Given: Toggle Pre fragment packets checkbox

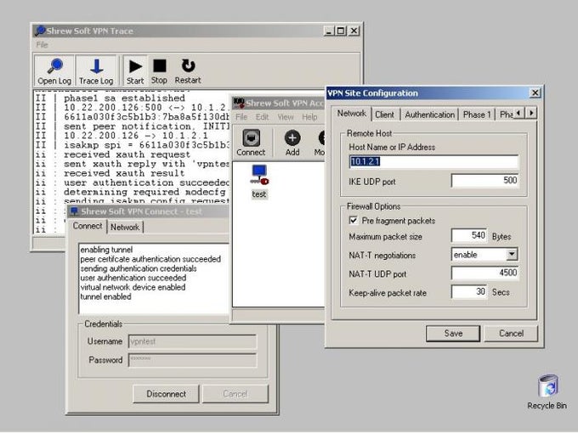Looking at the screenshot, I should [353, 220].
